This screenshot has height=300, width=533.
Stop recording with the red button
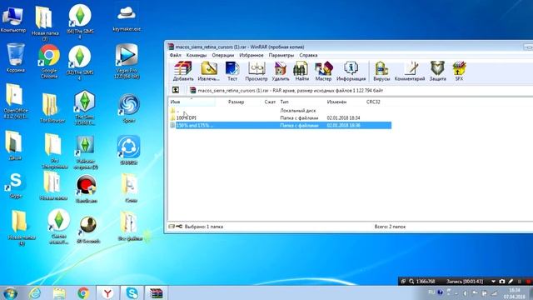click(528, 282)
